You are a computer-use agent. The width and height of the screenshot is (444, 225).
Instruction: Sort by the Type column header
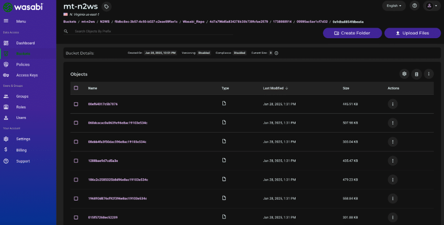pos(225,88)
